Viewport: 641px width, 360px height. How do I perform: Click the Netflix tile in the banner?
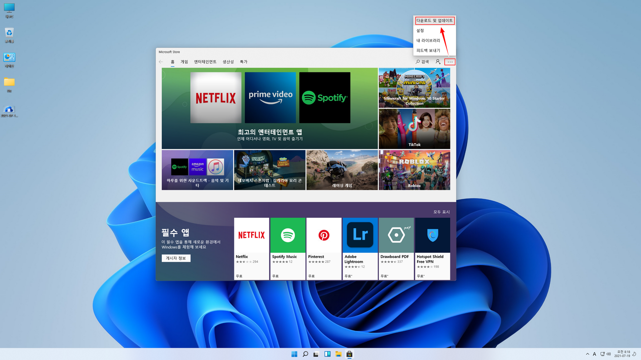216,98
